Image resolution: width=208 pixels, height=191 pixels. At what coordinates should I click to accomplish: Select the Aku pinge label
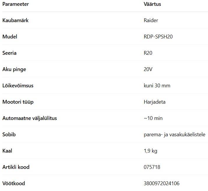click(x=14, y=70)
